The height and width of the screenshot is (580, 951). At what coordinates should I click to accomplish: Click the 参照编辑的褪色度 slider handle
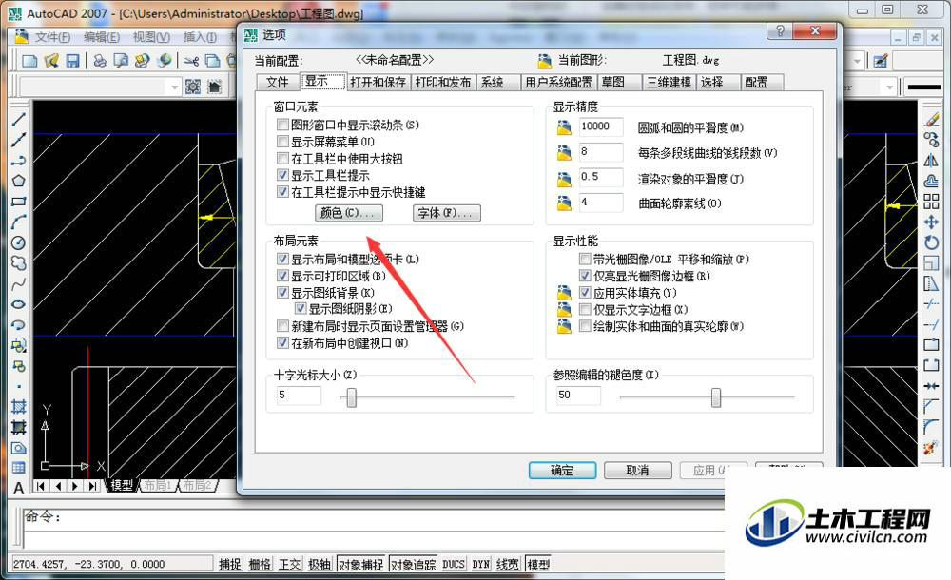[716, 398]
